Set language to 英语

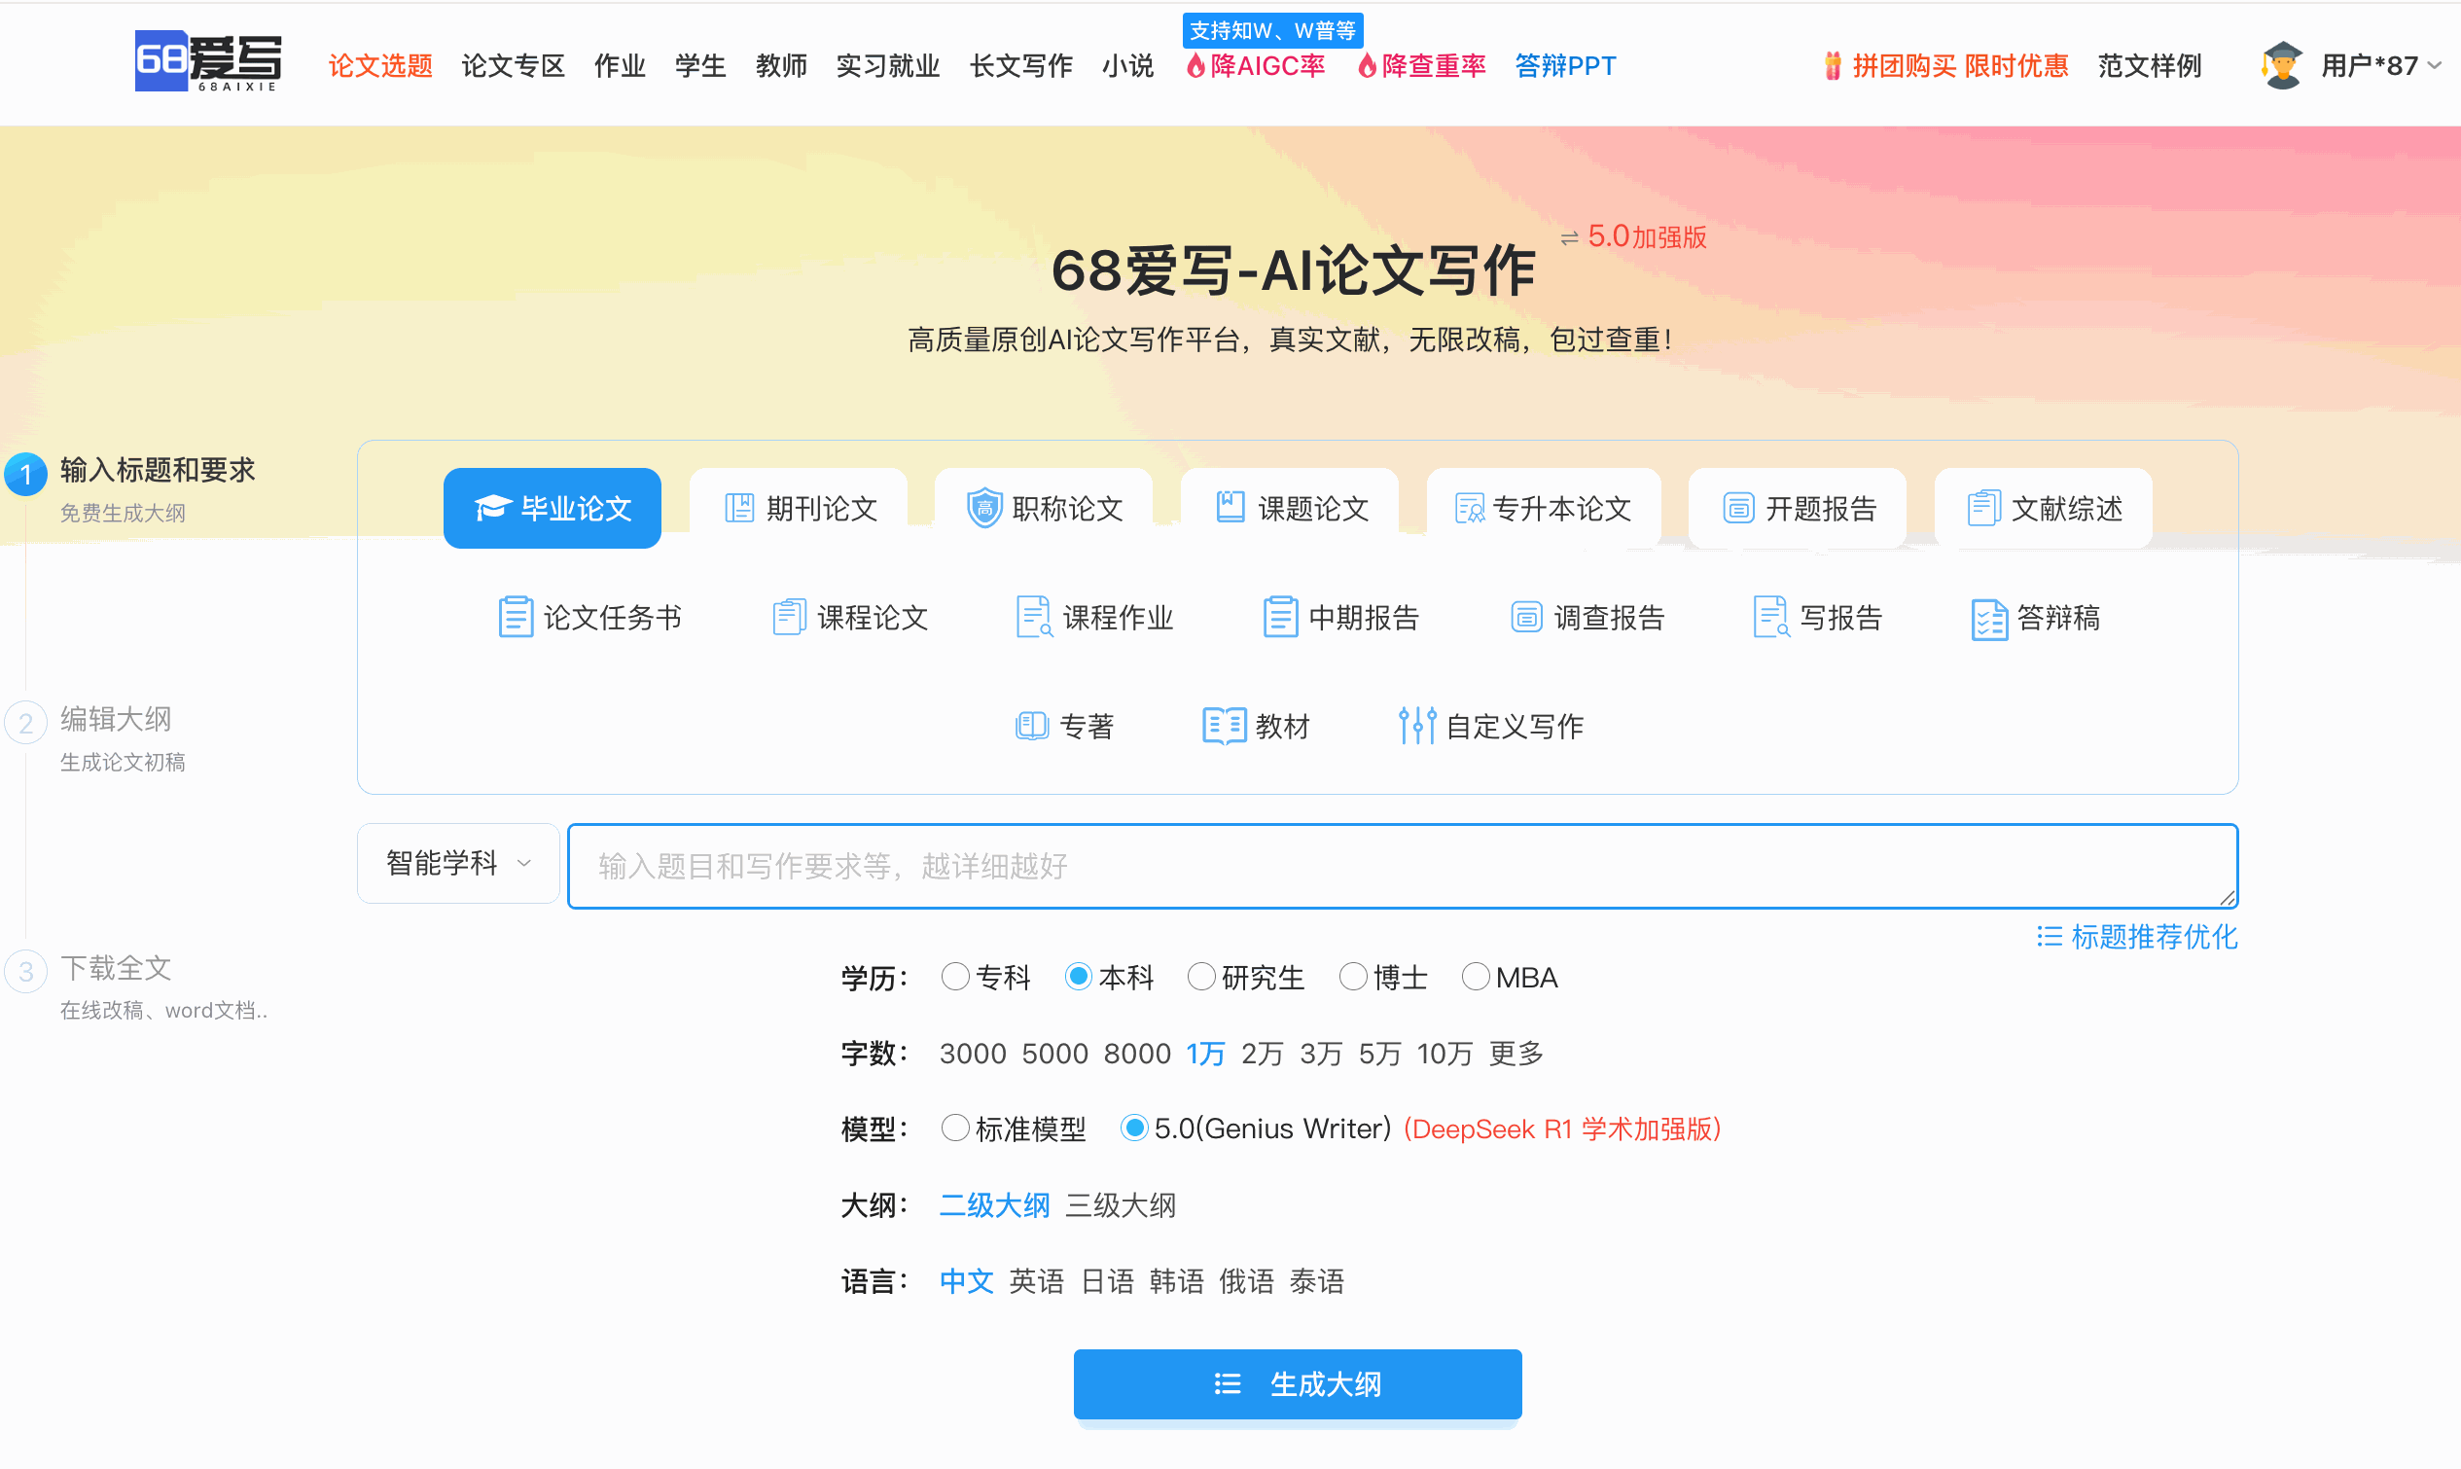coord(1036,1281)
